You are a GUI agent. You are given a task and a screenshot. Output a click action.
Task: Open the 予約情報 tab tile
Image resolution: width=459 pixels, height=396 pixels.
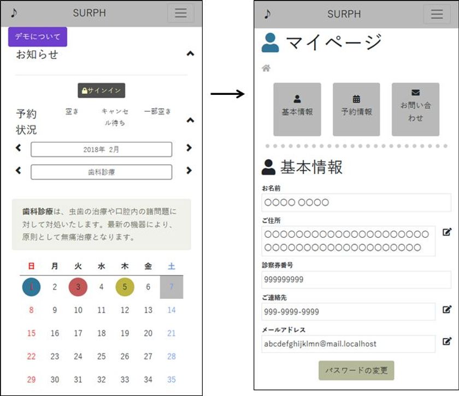pos(356,109)
